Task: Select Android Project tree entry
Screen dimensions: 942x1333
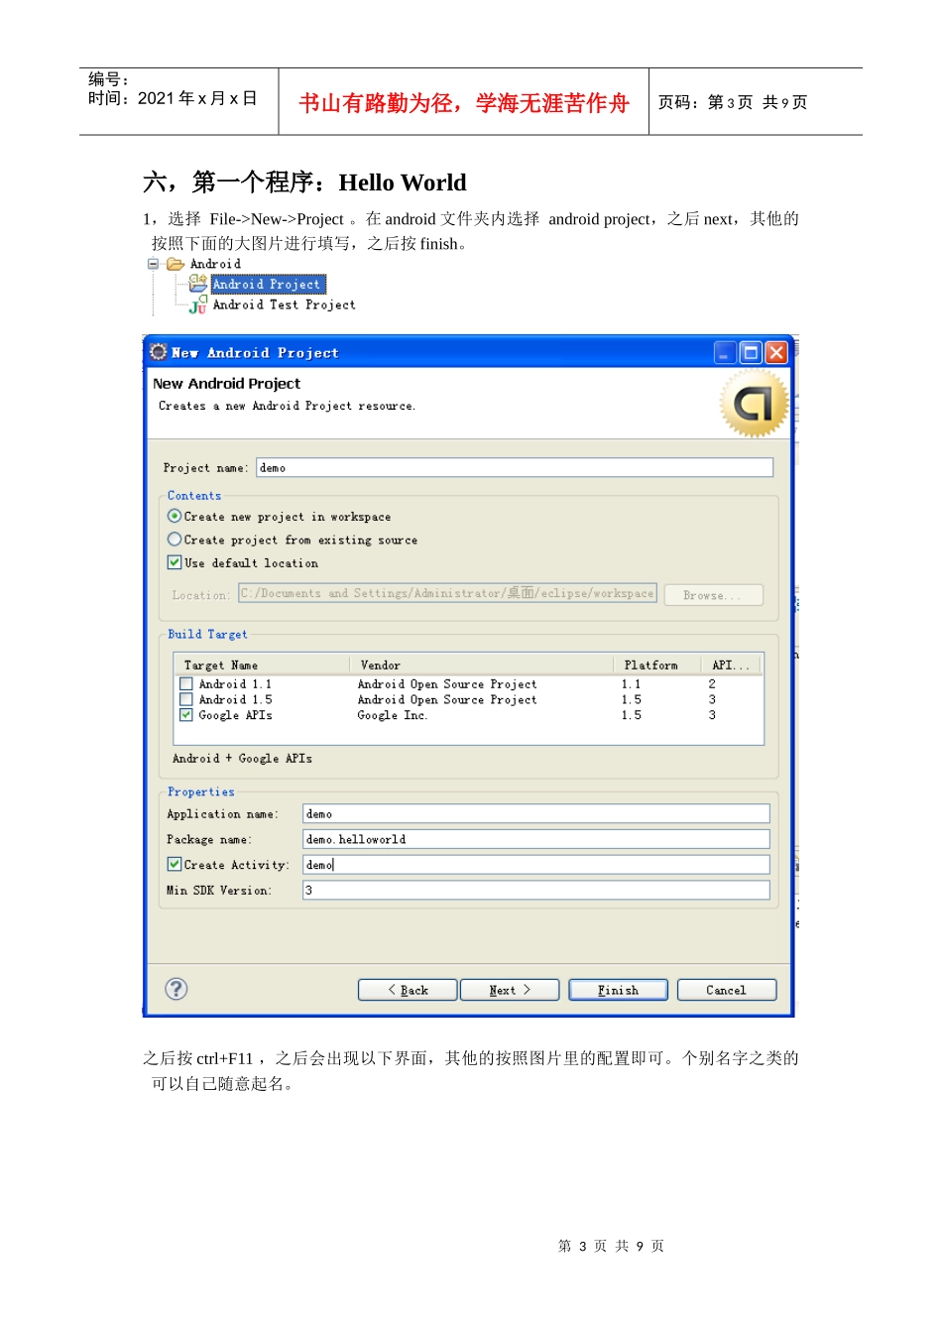Action: click(268, 285)
